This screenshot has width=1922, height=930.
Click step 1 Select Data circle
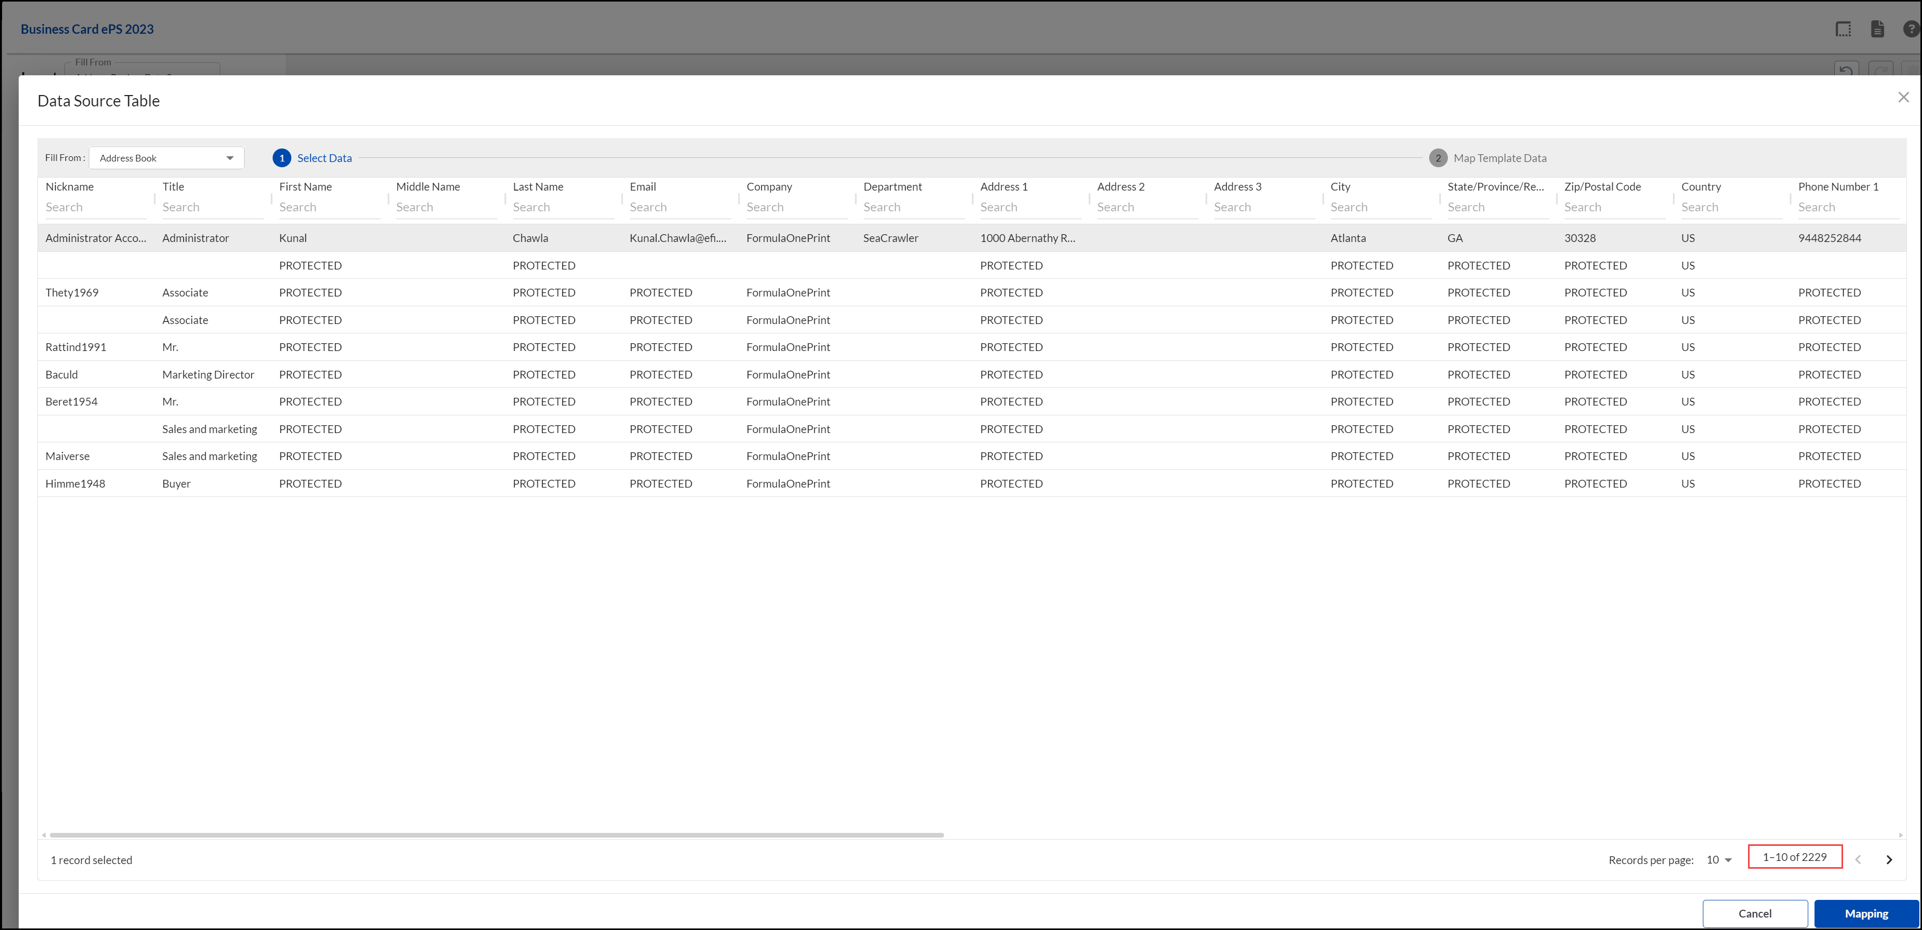[281, 158]
